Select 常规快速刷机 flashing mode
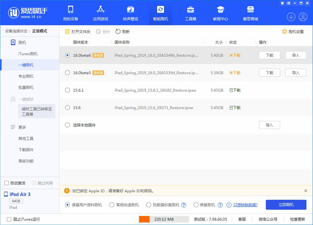 coord(112,205)
